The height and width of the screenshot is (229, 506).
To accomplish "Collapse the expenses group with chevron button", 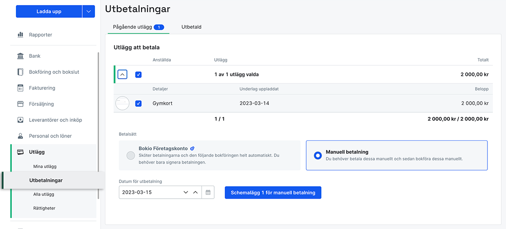I will [122, 75].
